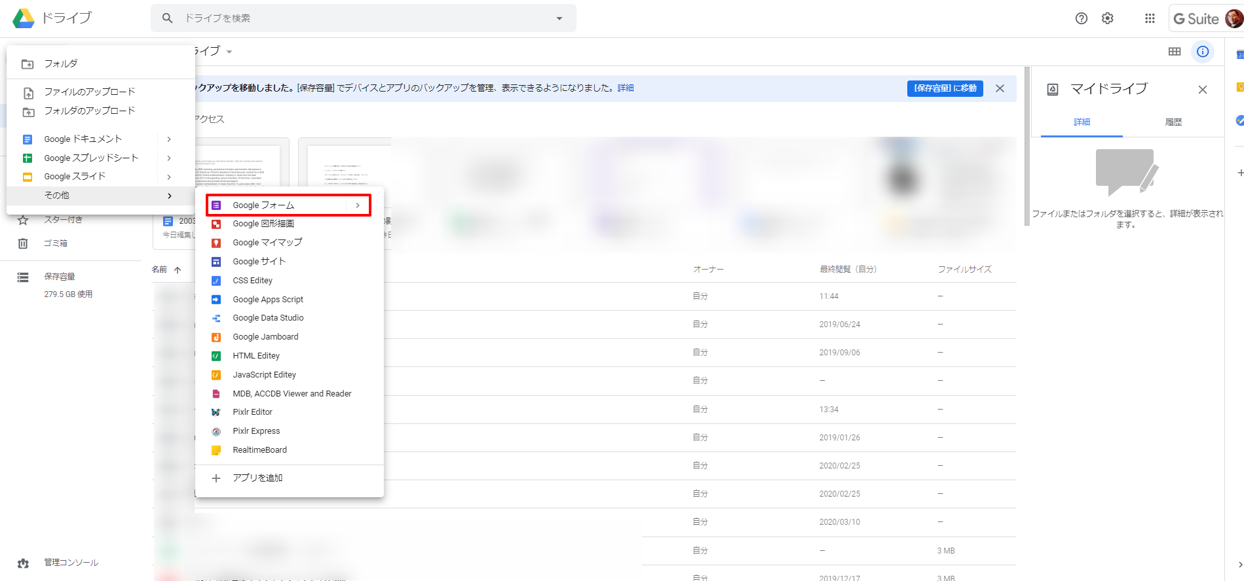Switch to the 履歴 tab
The height and width of the screenshot is (581, 1244).
click(1173, 122)
